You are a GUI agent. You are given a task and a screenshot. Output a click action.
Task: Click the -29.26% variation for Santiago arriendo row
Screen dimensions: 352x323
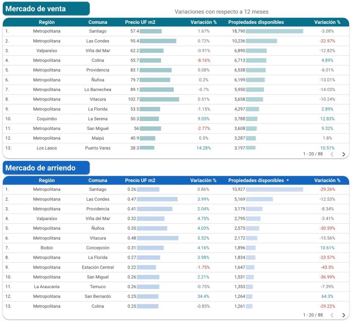click(327, 189)
